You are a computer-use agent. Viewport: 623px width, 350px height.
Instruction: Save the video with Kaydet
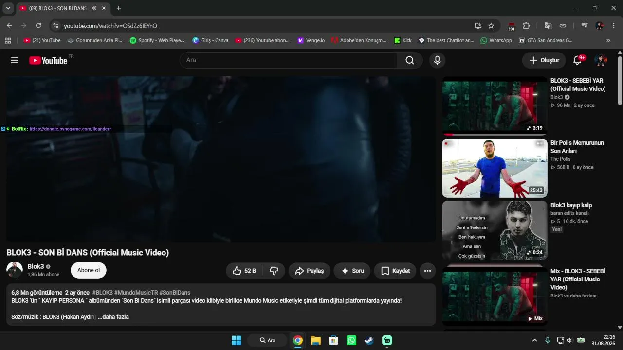click(x=395, y=271)
